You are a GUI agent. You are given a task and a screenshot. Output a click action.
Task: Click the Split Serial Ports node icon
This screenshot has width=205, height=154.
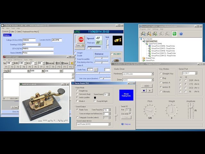144,41
